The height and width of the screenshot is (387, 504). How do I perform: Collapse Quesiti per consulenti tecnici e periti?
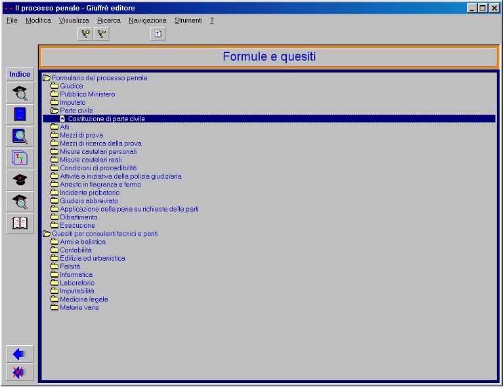pos(100,234)
